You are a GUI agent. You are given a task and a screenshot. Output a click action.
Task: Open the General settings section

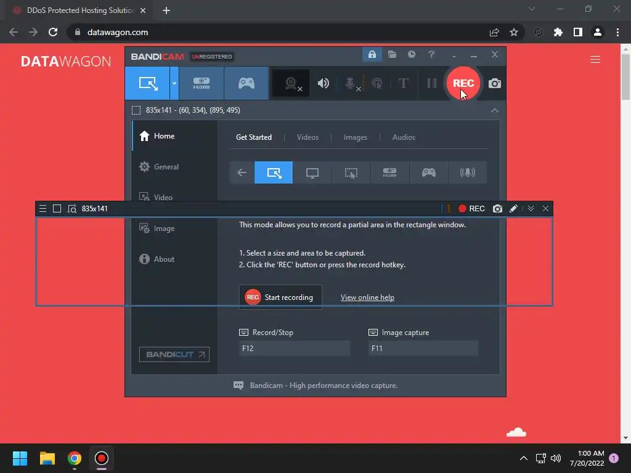tap(174, 166)
